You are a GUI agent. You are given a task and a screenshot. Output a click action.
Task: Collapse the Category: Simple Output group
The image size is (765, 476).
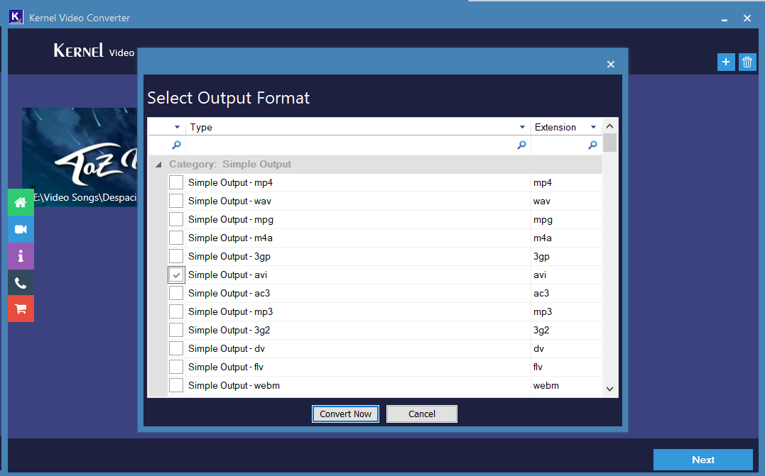point(158,165)
